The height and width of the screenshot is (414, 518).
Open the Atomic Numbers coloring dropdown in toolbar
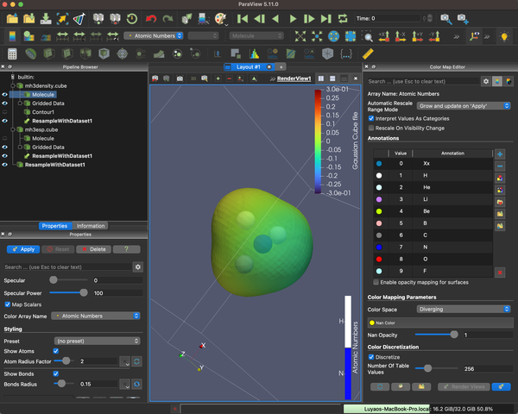point(152,36)
